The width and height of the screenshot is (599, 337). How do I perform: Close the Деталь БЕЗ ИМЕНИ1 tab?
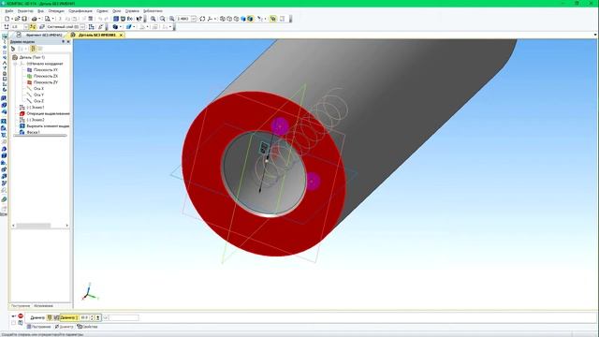pyautogui.click(x=121, y=35)
